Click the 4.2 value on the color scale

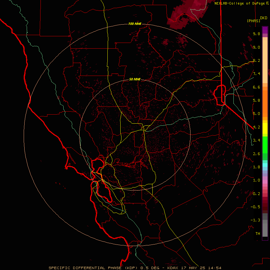(256, 127)
